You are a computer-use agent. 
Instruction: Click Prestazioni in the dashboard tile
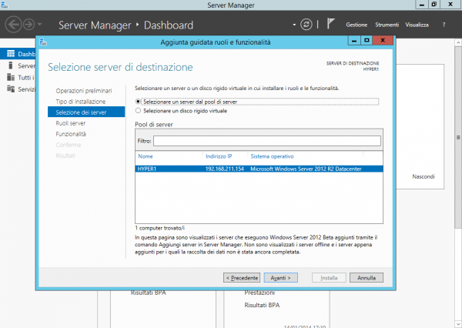pyautogui.click(x=259, y=293)
